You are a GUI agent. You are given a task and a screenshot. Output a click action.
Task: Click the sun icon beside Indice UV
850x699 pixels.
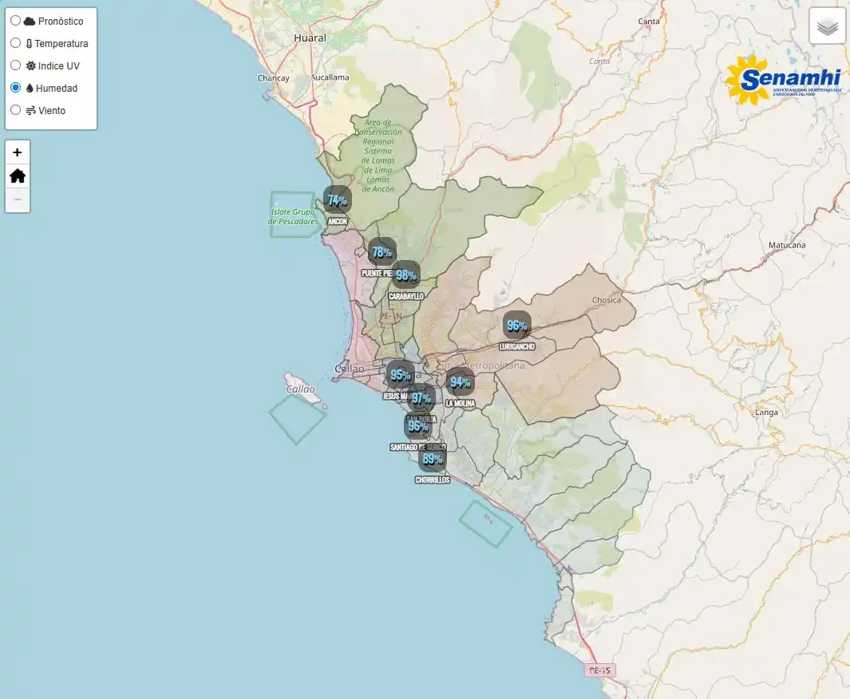point(31,65)
